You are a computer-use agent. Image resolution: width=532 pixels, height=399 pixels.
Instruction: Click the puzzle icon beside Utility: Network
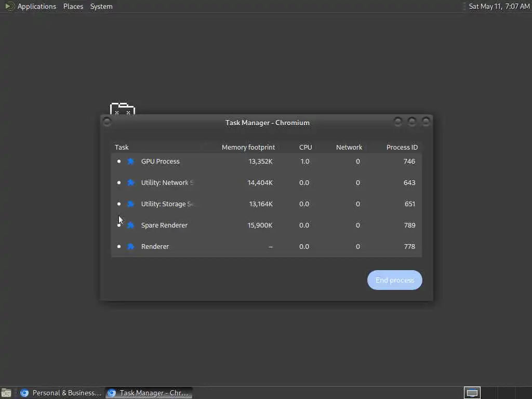point(130,183)
